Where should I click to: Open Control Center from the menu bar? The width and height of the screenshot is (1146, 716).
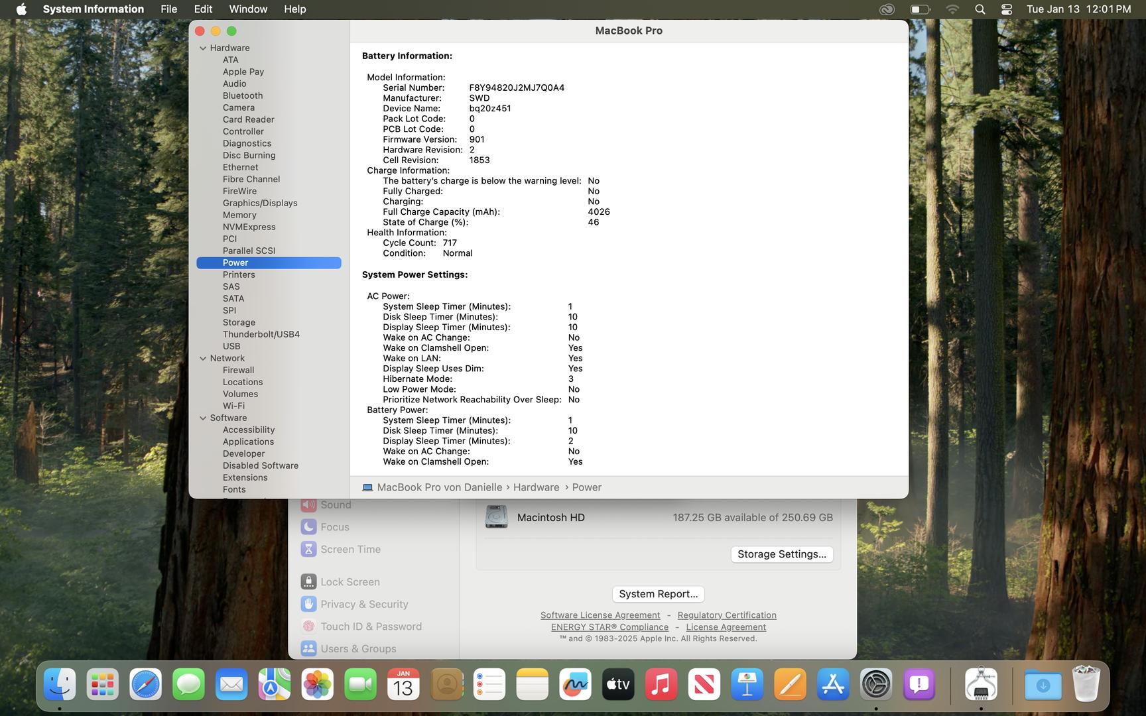[x=1006, y=9]
